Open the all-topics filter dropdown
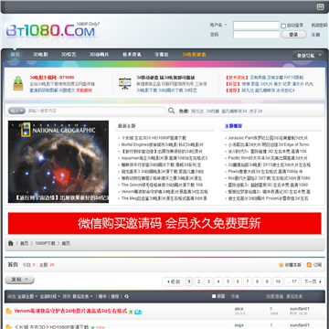Screen dimensions: 329x329 27,296
